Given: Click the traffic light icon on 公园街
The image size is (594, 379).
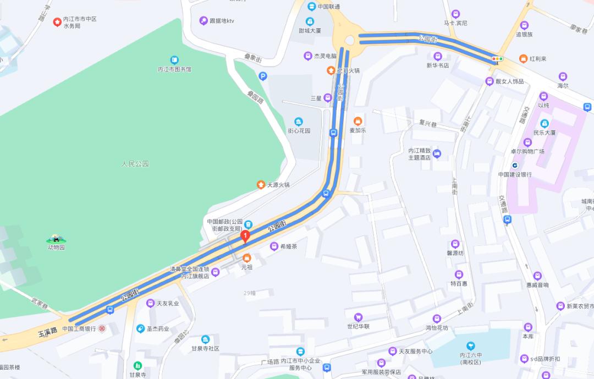Looking at the screenshot, I should point(497,59).
